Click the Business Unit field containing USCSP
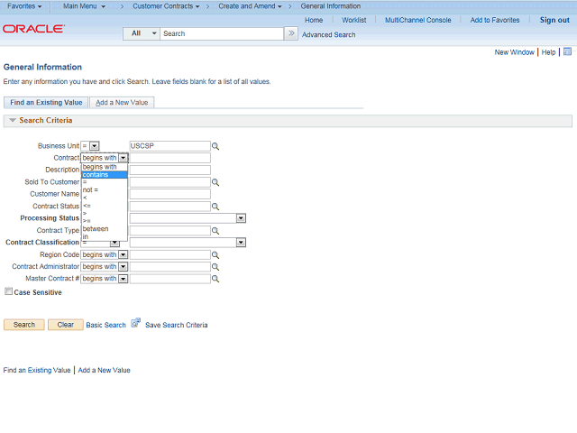 pos(170,146)
